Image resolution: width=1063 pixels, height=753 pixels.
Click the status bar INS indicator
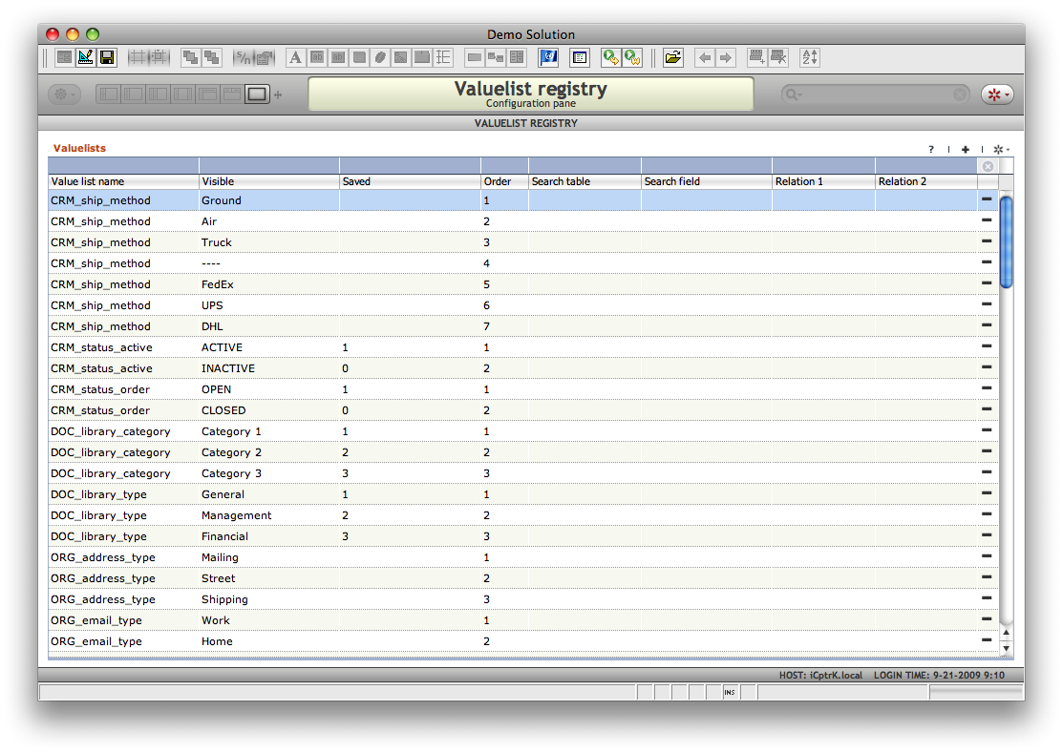[730, 692]
